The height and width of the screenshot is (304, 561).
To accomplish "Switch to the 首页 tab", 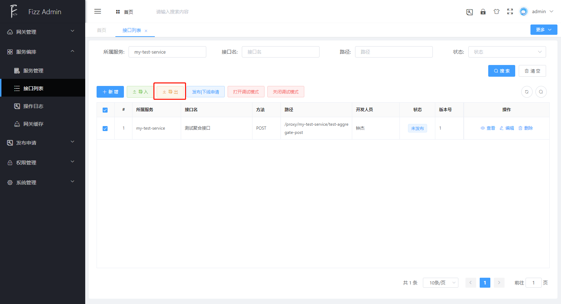I will [102, 30].
